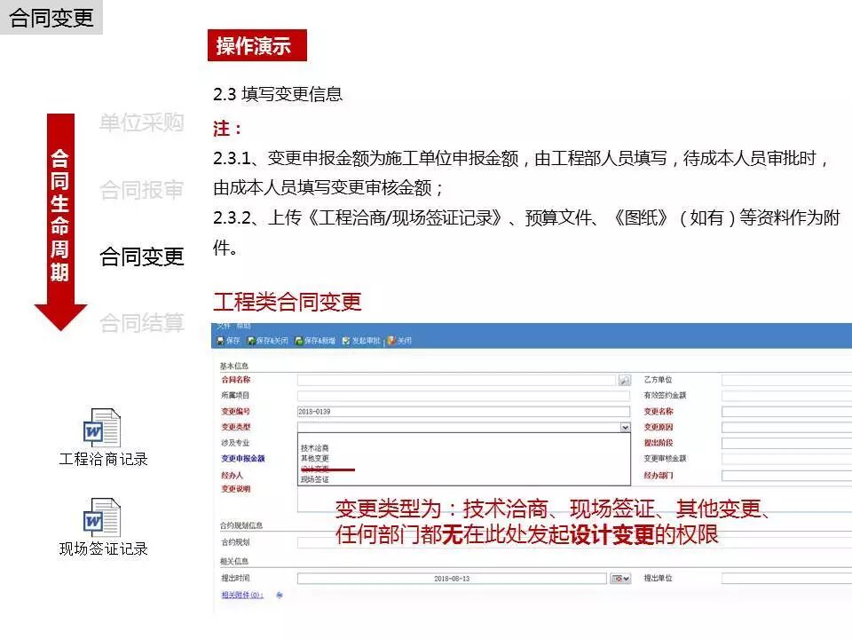Click the 变更说明 field label
The height and width of the screenshot is (639, 852).
click(x=236, y=489)
